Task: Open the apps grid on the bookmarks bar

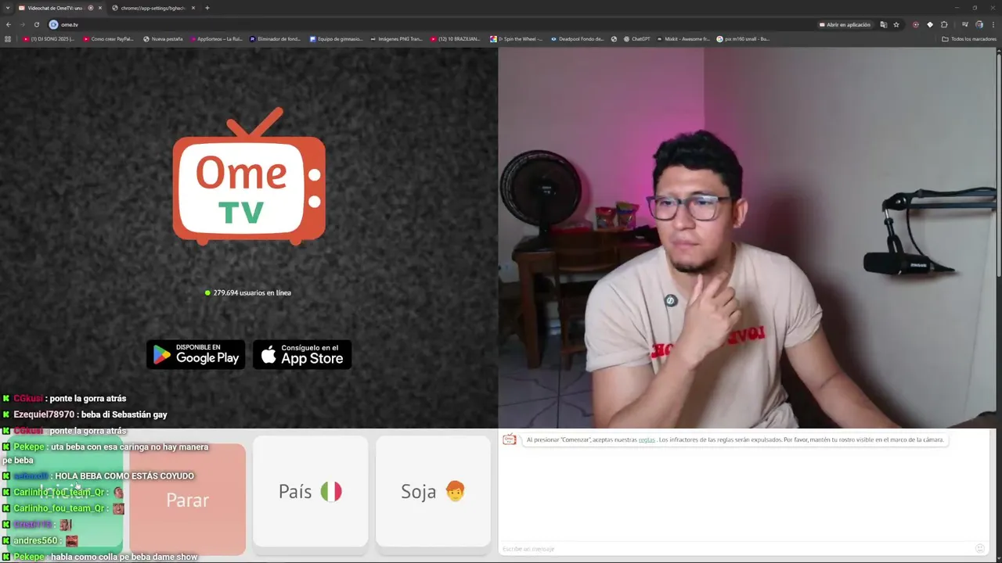Action: [x=9, y=38]
